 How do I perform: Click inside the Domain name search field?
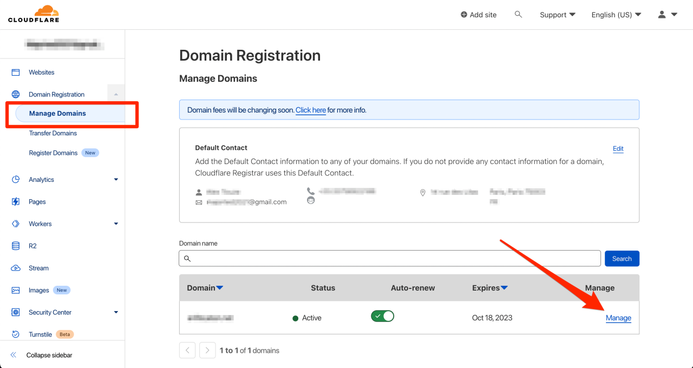[389, 258]
